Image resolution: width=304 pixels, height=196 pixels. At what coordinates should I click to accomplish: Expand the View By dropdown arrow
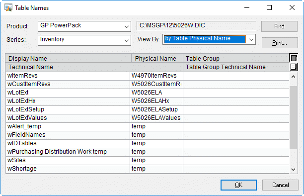pos(251,40)
